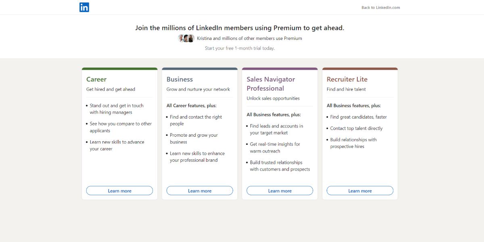Click the LinkedIn logo icon

point(84,7)
